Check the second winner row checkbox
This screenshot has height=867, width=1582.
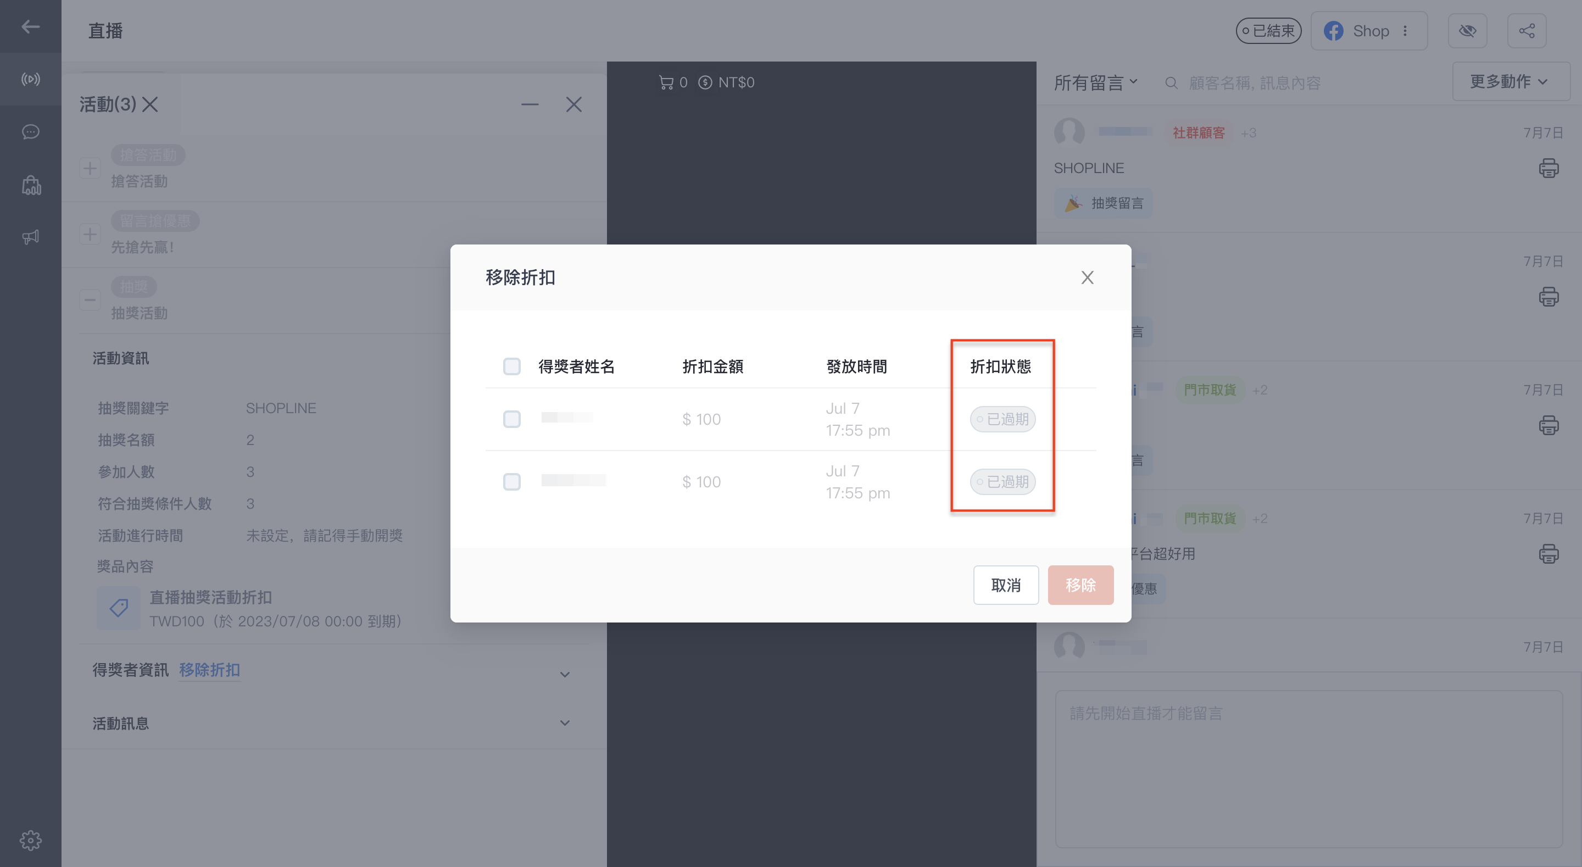(511, 482)
